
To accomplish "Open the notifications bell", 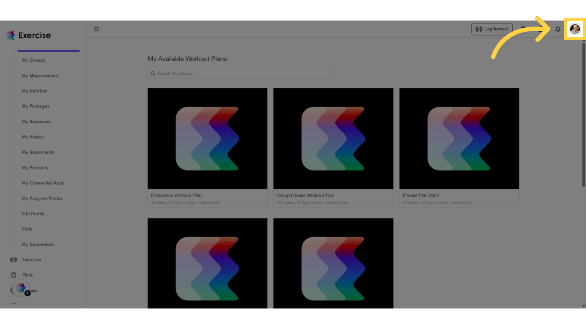I will coord(558,29).
